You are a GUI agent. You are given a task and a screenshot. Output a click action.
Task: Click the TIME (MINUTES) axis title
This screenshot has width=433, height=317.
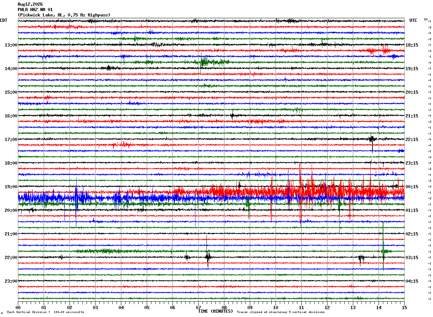pos(215,311)
